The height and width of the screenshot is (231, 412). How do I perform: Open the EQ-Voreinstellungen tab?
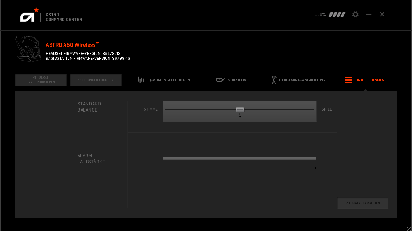[x=164, y=80]
